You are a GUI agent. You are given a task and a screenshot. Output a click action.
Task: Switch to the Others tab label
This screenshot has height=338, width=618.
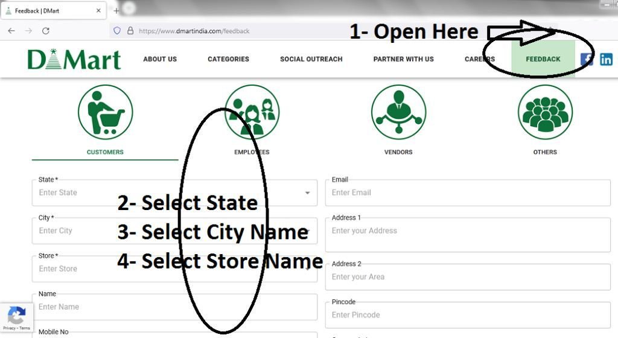(x=545, y=152)
